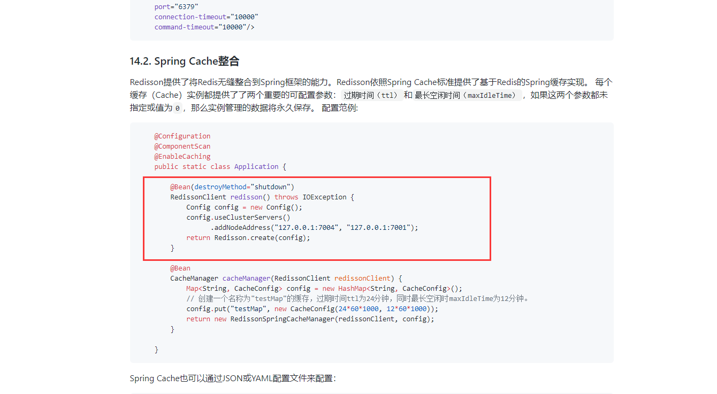
Task: Click the 'CacheManager cacheManager(RedissonClient redissonClient)' line
Action: [x=286, y=278]
